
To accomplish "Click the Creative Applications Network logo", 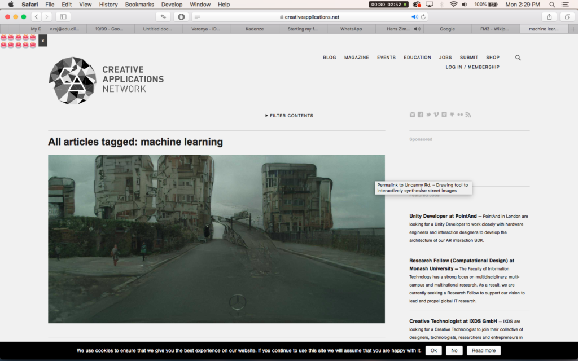I will point(72,81).
